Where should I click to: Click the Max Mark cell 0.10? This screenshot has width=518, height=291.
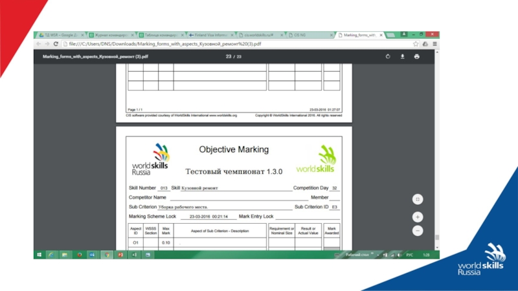tap(166, 242)
